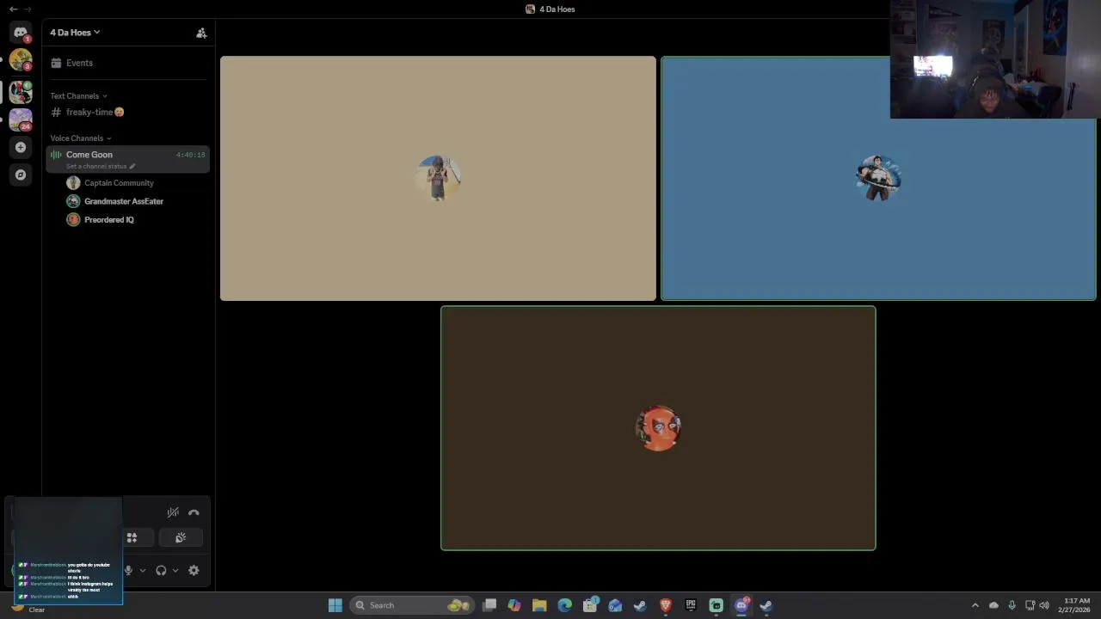Click microphone in-use tray icon

1012,605
